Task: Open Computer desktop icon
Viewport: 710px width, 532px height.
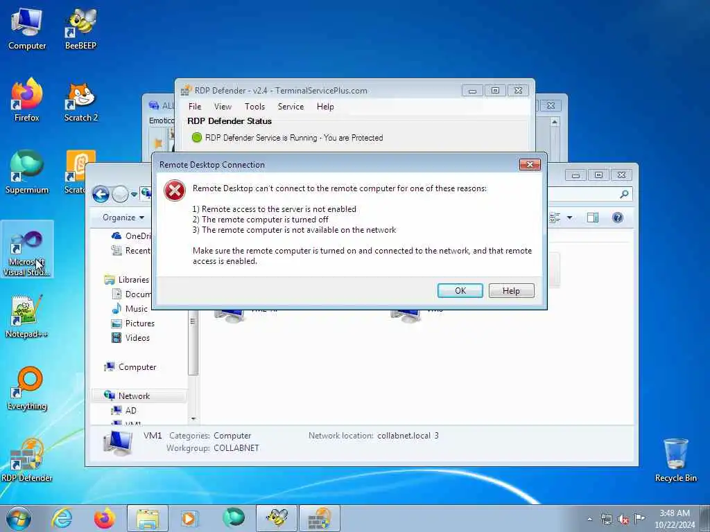Action: (27, 29)
